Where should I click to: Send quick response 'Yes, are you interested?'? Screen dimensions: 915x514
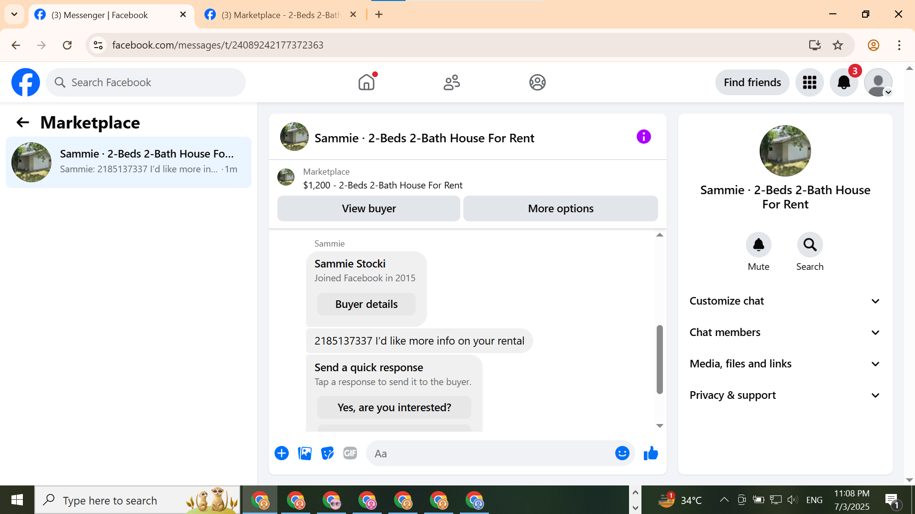[394, 408]
